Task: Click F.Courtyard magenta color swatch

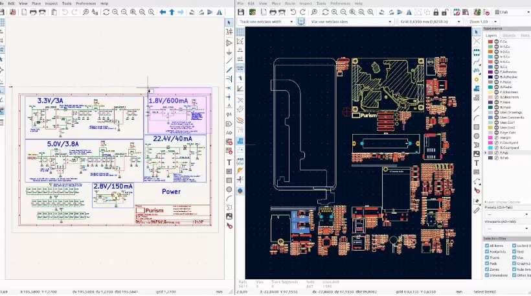Action: [490, 143]
